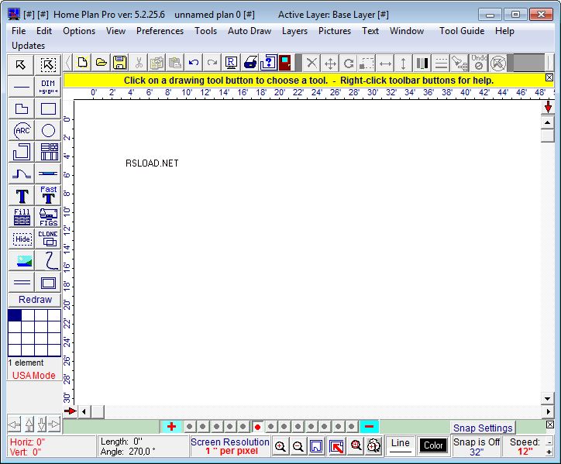Open the Auto Draw menu
The image size is (561, 464).
tap(250, 31)
